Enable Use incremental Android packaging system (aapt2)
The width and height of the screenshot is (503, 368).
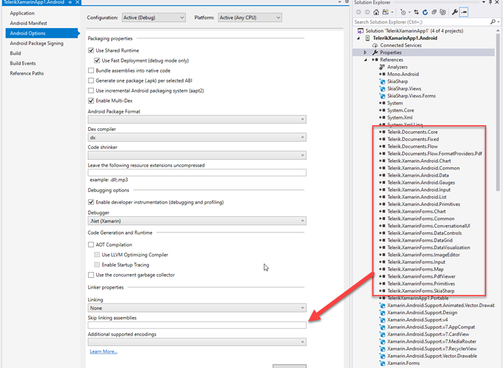click(91, 91)
